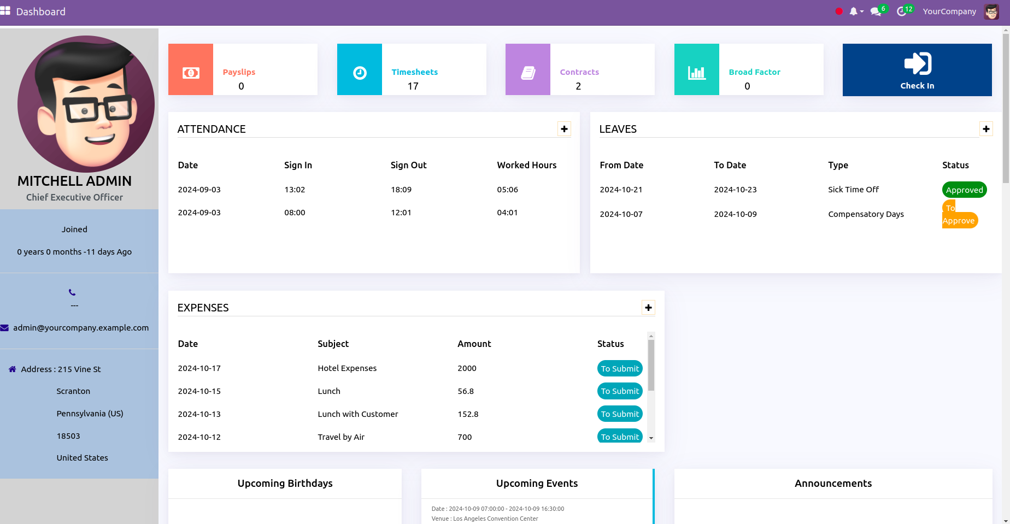Switch company via YourCompany label

pos(949,11)
